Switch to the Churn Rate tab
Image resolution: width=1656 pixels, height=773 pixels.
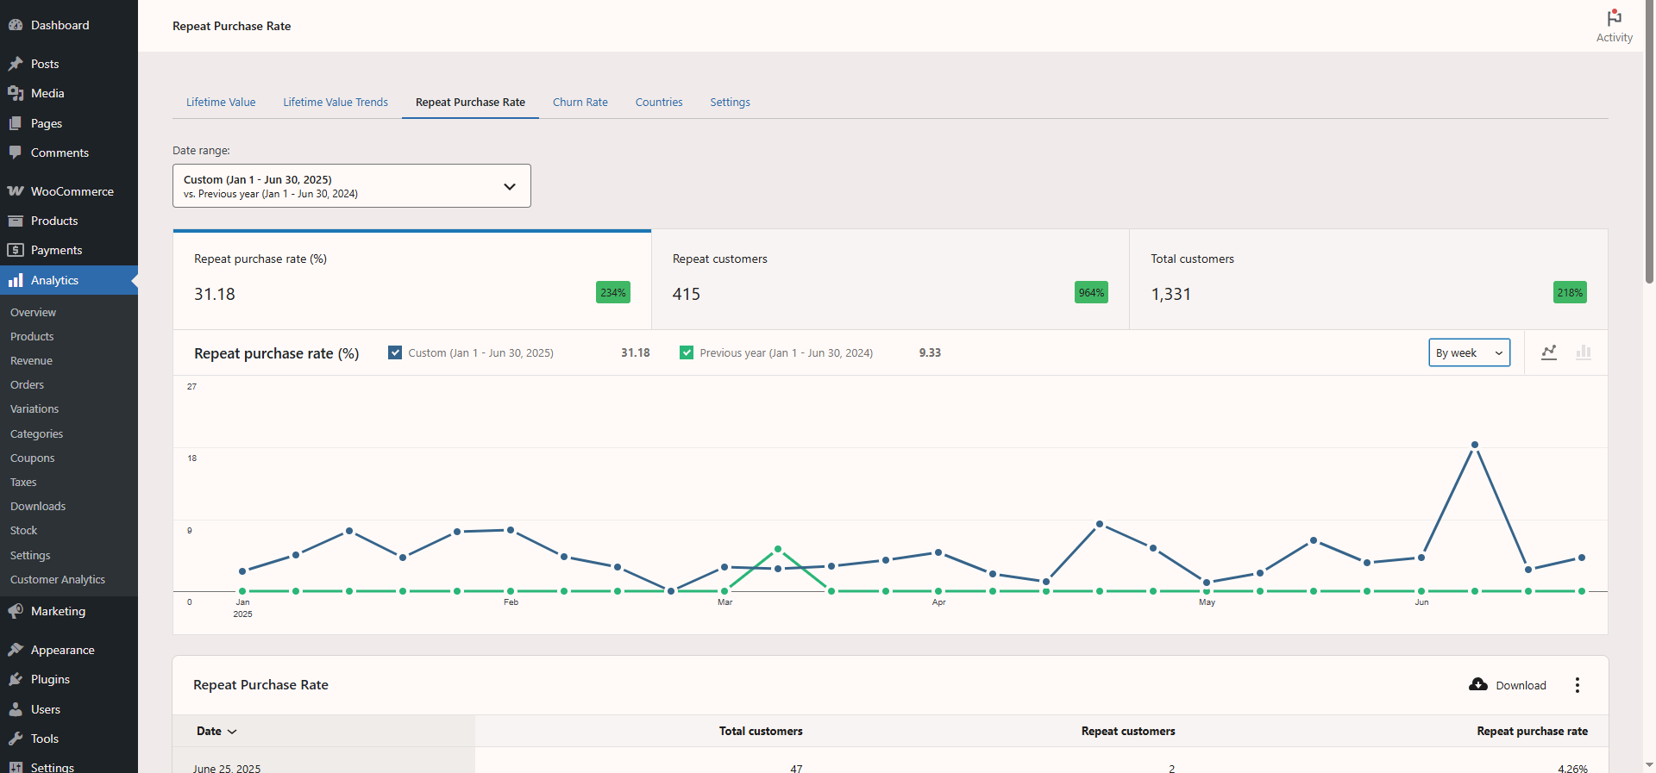(x=580, y=102)
